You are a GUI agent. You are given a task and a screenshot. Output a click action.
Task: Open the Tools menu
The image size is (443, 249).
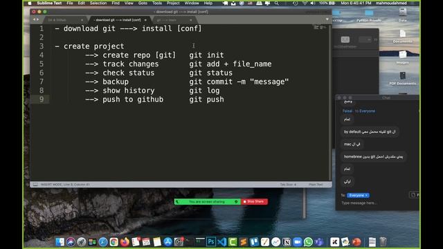(157, 3)
